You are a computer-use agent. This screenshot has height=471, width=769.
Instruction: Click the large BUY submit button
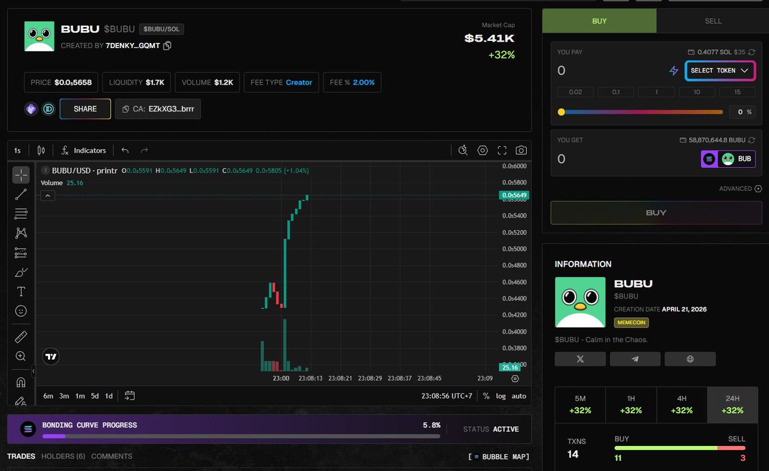[656, 212]
